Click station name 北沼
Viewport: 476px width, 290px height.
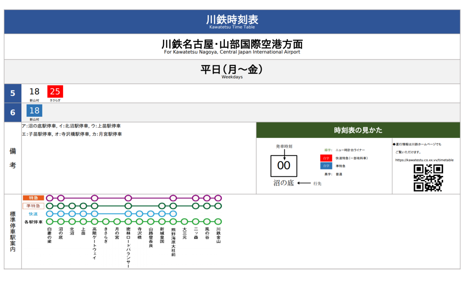click(72, 231)
